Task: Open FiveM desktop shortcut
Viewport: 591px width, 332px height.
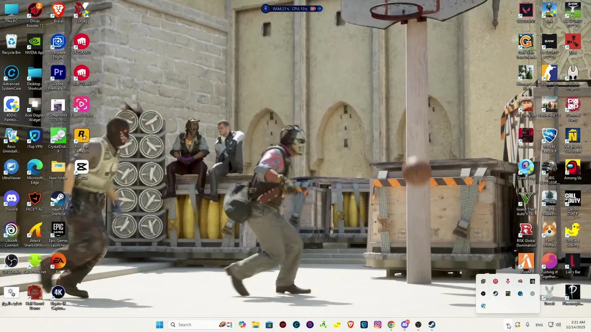Action: point(526,264)
